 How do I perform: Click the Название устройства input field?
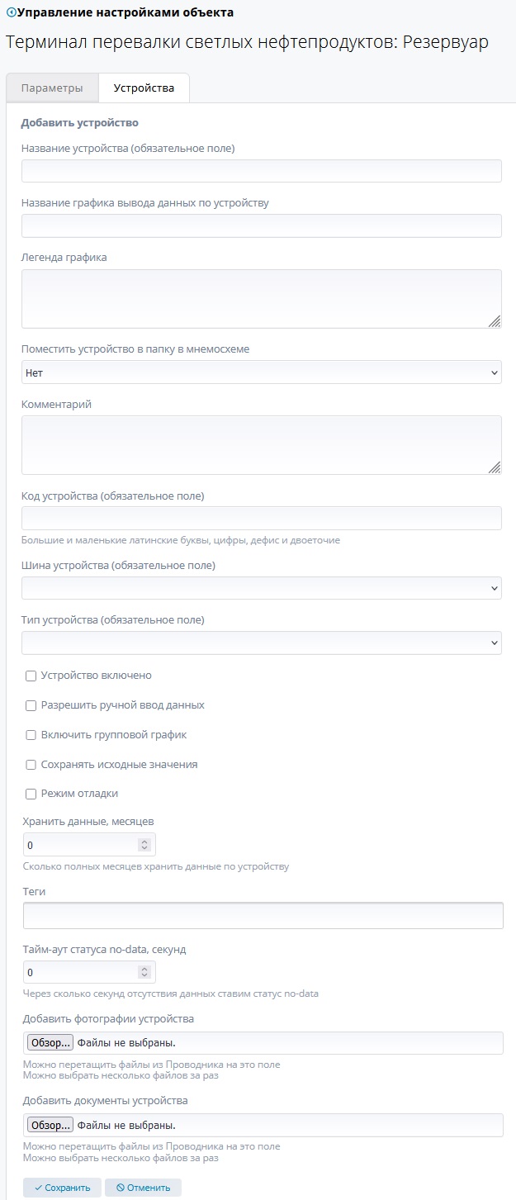pyautogui.click(x=261, y=171)
